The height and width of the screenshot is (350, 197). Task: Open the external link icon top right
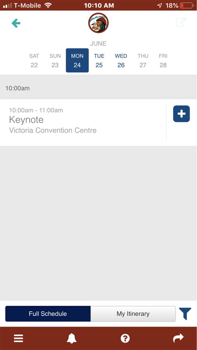(x=181, y=22)
